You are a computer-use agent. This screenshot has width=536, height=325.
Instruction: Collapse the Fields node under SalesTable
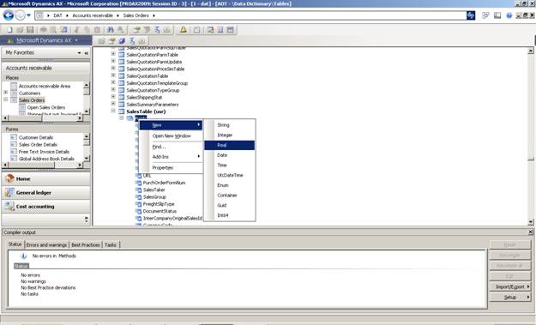pyautogui.click(x=122, y=117)
